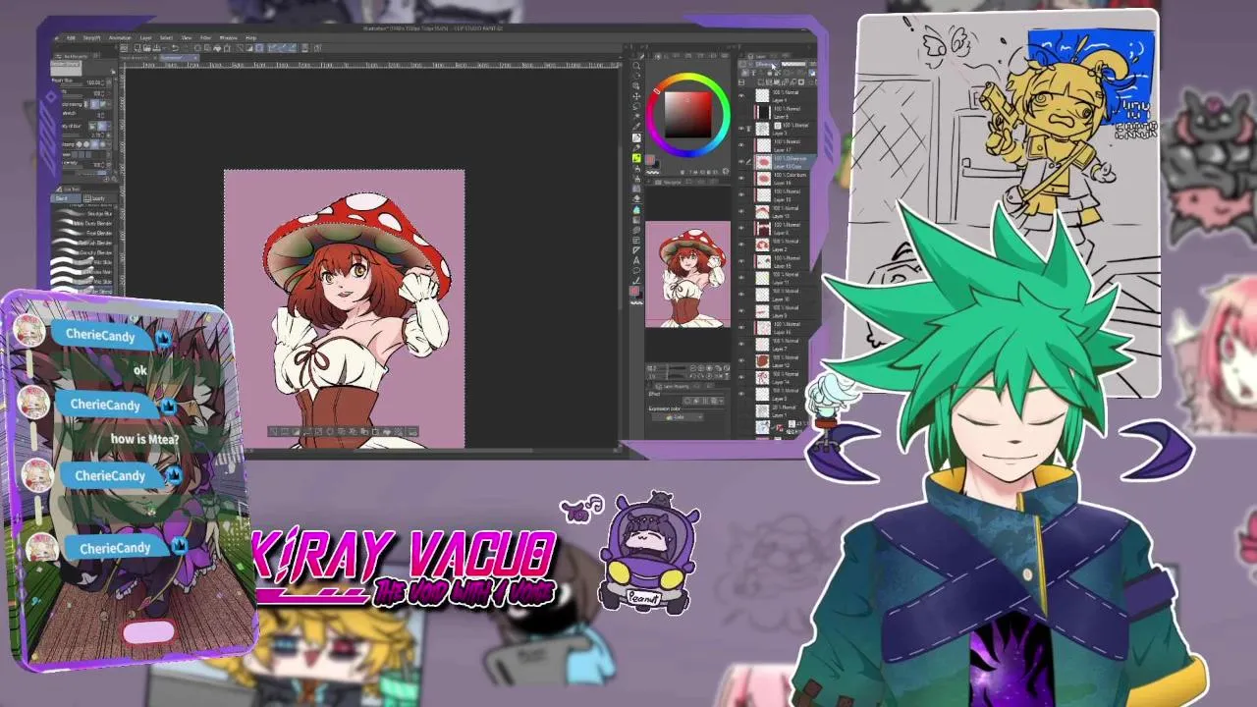Viewport: 1257px width, 707px height.
Task: Toggle the highlighted selection launcher icon in command bar
Action: 259,48
